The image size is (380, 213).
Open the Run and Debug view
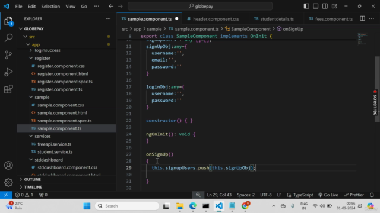pyautogui.click(x=8, y=72)
